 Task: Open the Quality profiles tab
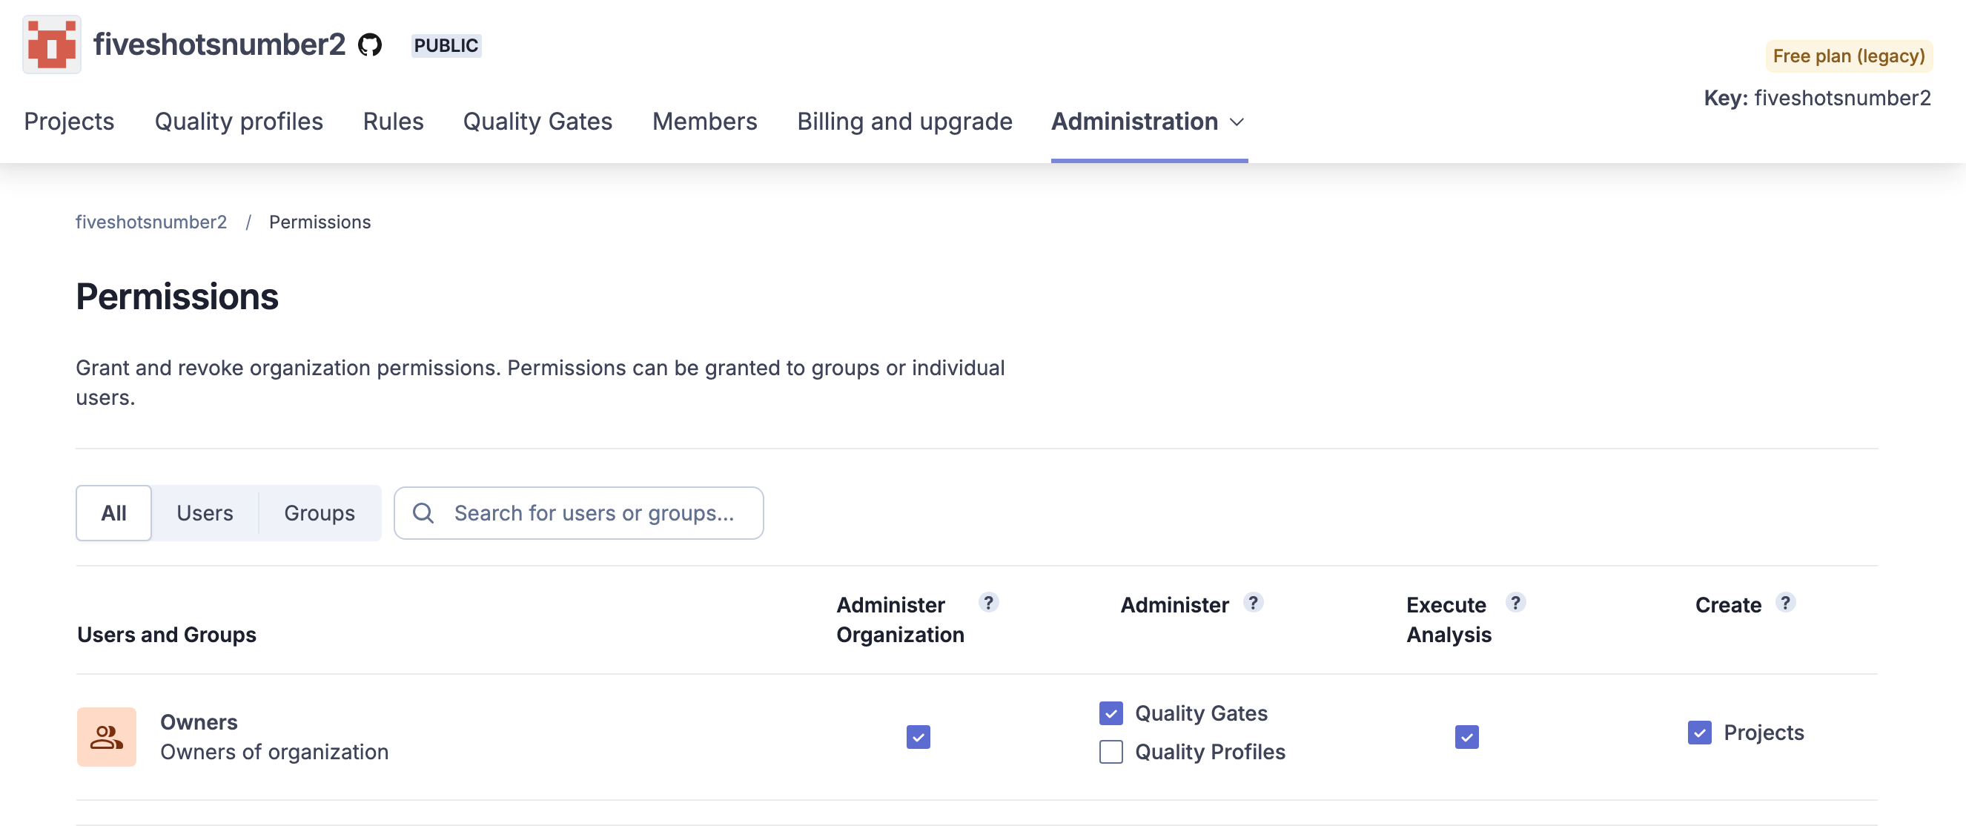pyautogui.click(x=238, y=122)
